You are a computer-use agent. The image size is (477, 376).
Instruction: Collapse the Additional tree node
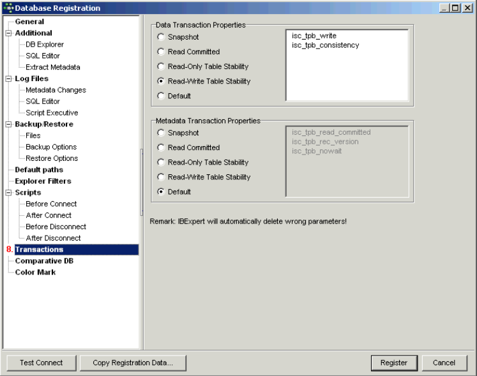pyautogui.click(x=9, y=33)
